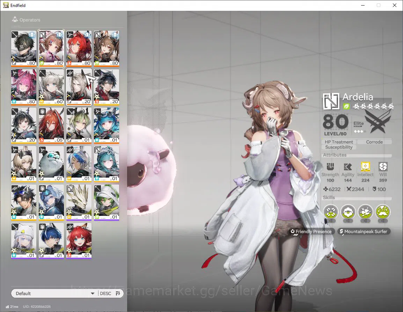
Task: Click the 21ms ping readout
Action: click(x=14, y=307)
